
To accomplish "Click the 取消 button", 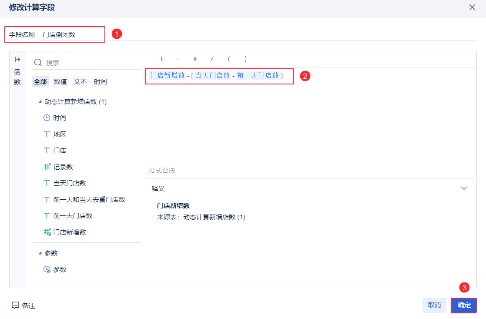I will click(434, 305).
